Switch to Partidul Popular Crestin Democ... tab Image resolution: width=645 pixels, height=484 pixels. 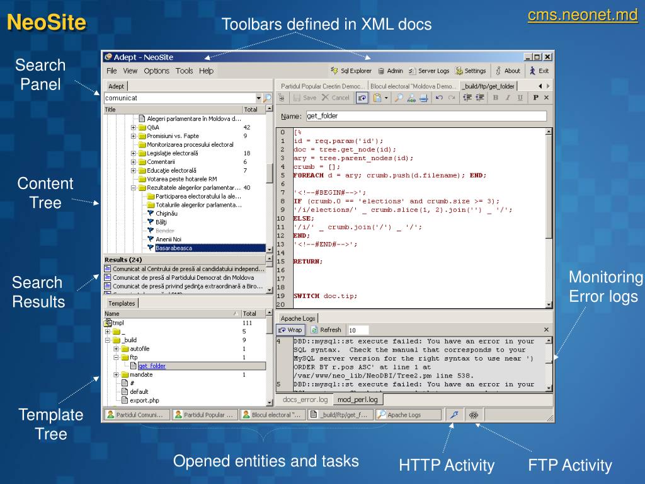pyautogui.click(x=322, y=86)
